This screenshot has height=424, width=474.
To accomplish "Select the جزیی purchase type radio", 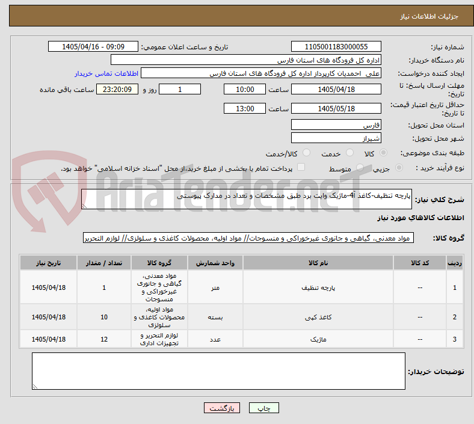I will point(399,168).
